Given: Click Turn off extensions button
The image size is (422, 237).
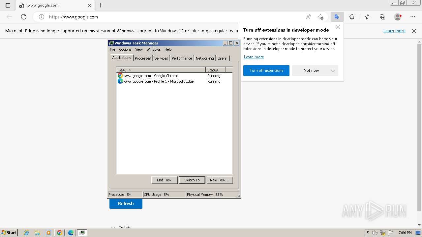Looking at the screenshot, I should coord(266,70).
